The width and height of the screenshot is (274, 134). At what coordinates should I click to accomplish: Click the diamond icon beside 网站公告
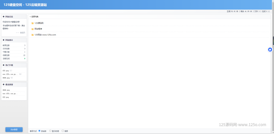[x=3, y=16]
